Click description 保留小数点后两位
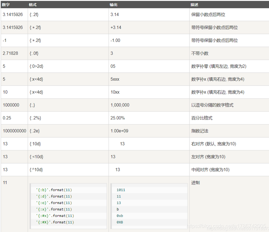This screenshot has width=269, height=232. [x=208, y=15]
